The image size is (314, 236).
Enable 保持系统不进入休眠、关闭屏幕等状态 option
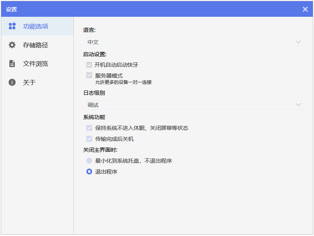89,128
